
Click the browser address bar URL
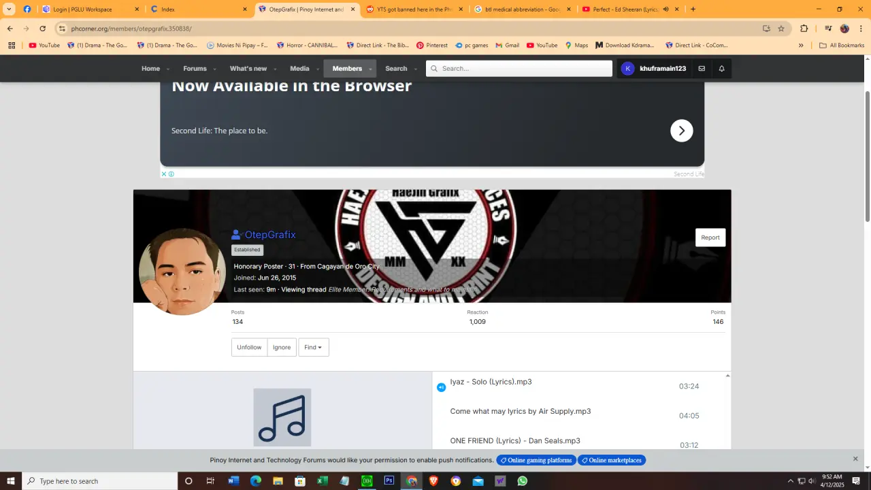coord(131,29)
